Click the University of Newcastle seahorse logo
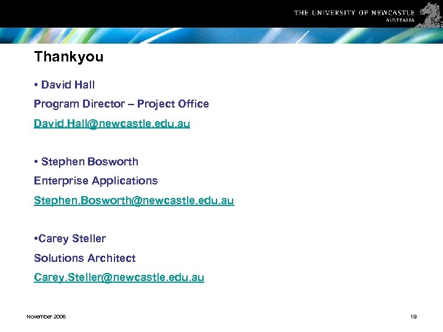The height and width of the screenshot is (332, 443). (429, 15)
